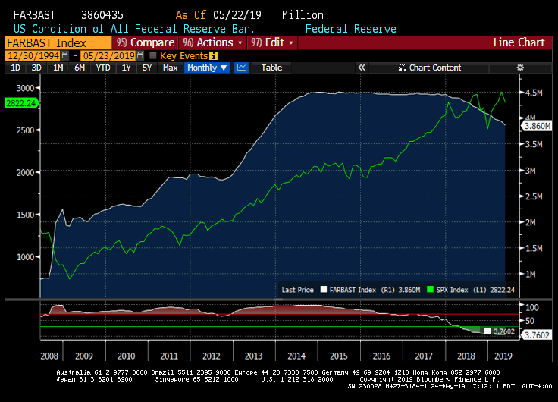
Task: Click the green 2822.24 left axis label
Action: (21, 103)
